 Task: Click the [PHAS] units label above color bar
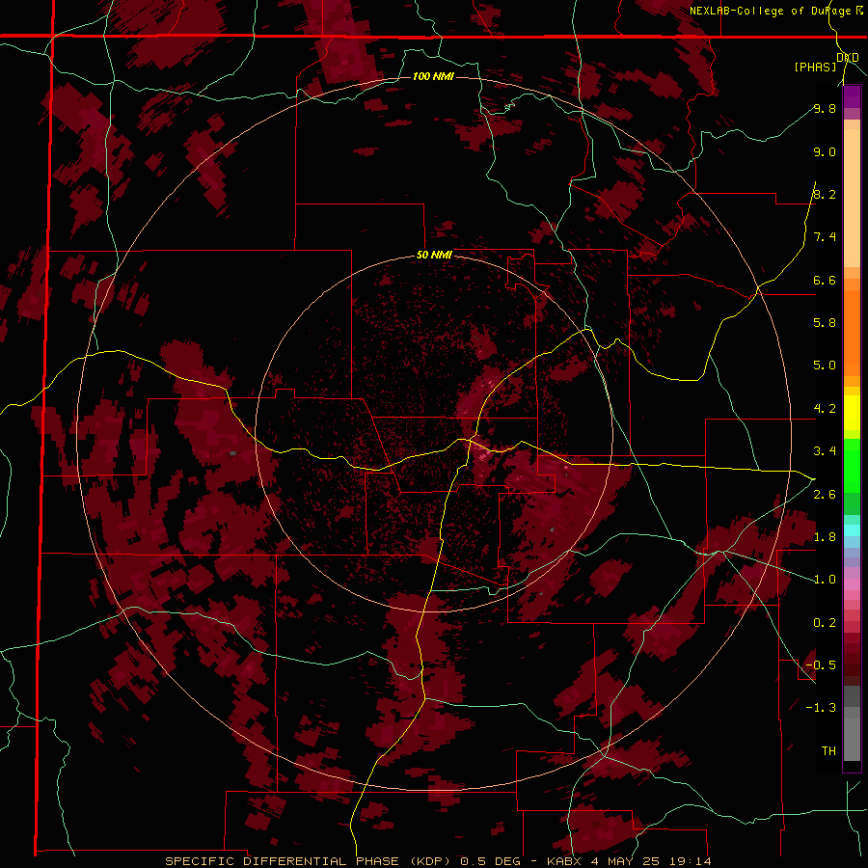click(x=815, y=67)
